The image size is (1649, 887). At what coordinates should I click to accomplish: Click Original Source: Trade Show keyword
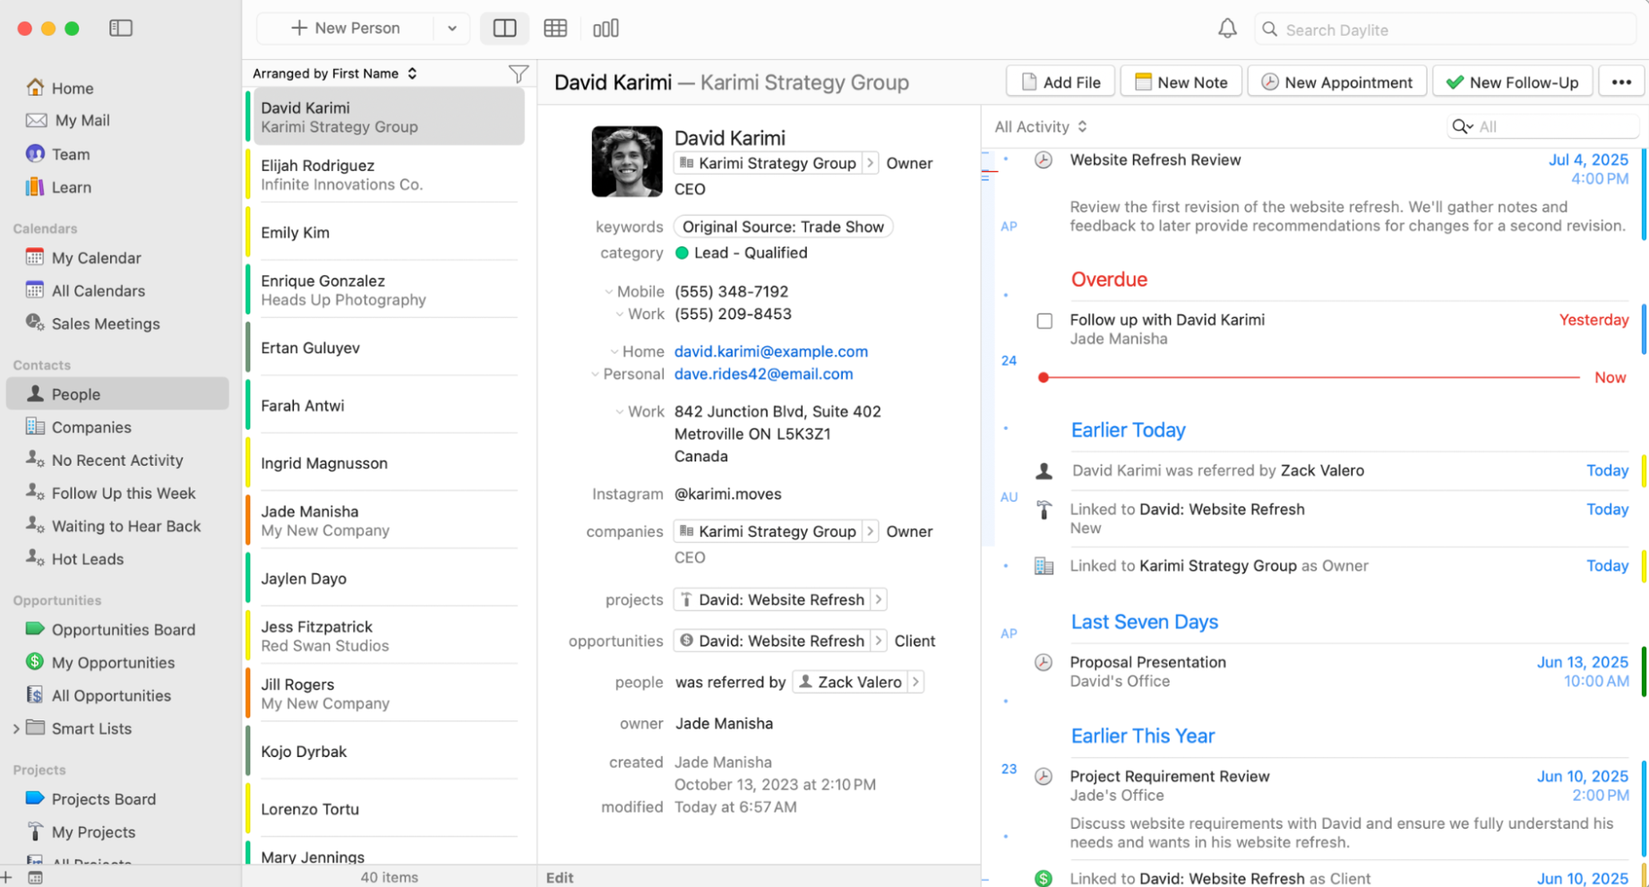pyautogui.click(x=783, y=227)
